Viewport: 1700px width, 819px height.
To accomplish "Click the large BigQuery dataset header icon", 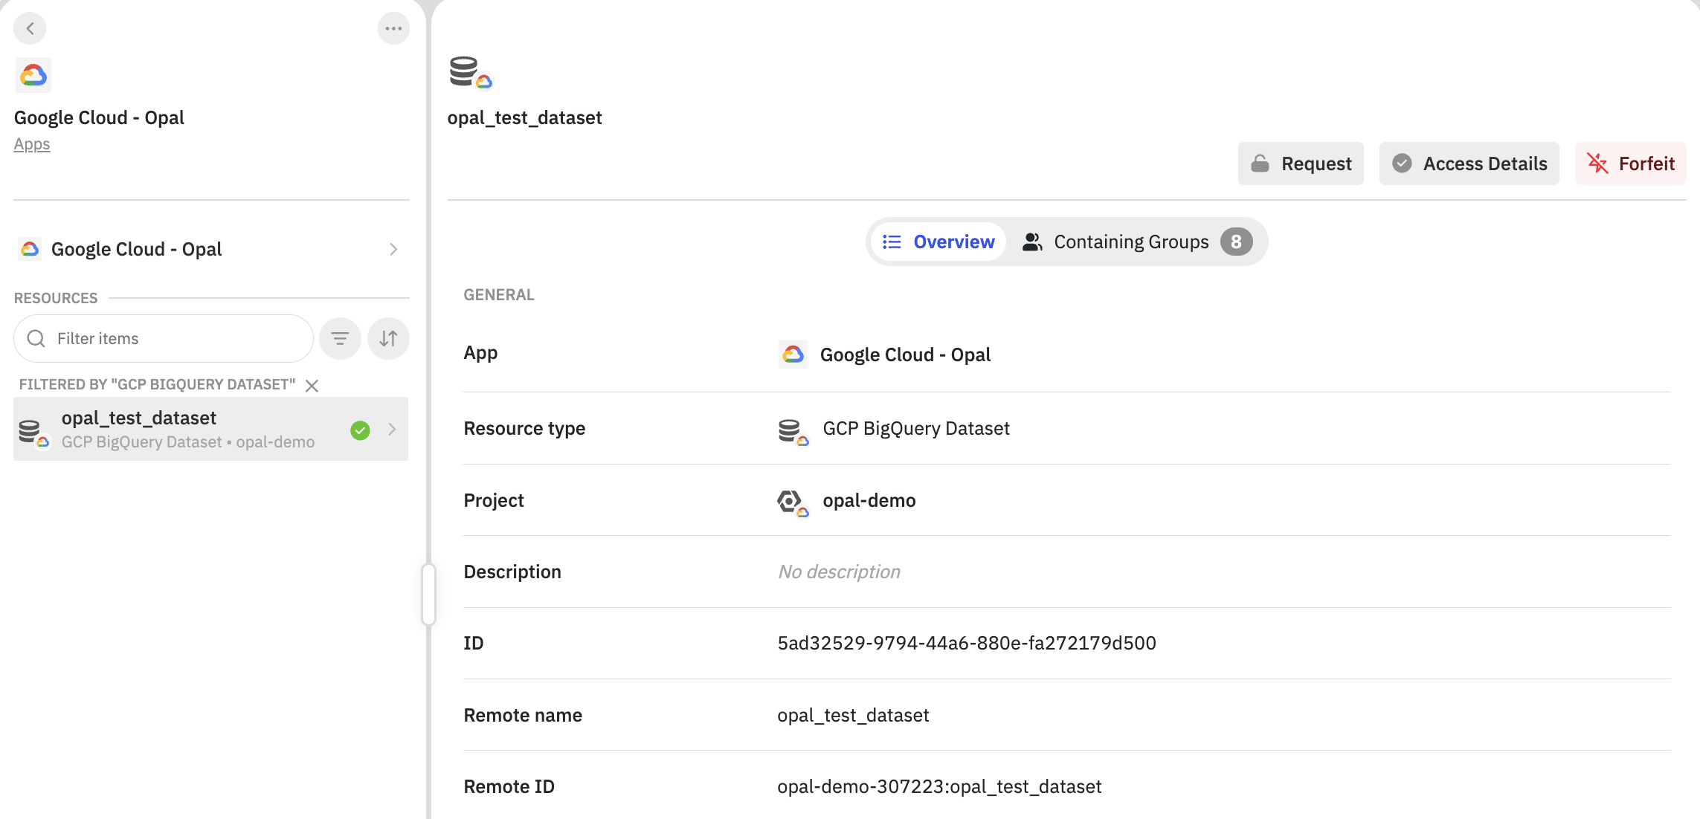I will pyautogui.click(x=471, y=73).
